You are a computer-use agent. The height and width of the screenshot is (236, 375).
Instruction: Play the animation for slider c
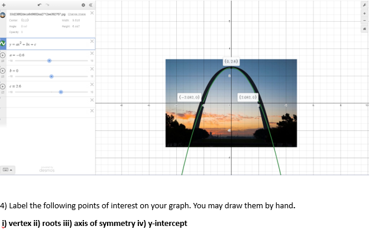3,86
